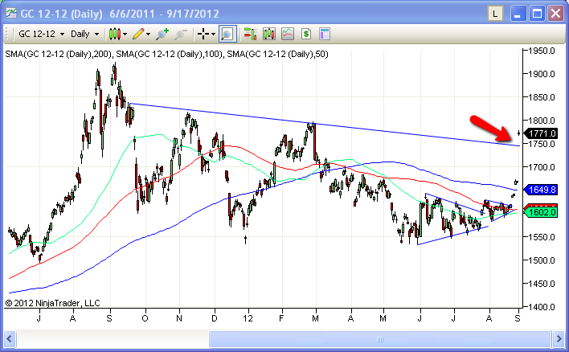Click the 1771.0 price marker label

tap(544, 133)
